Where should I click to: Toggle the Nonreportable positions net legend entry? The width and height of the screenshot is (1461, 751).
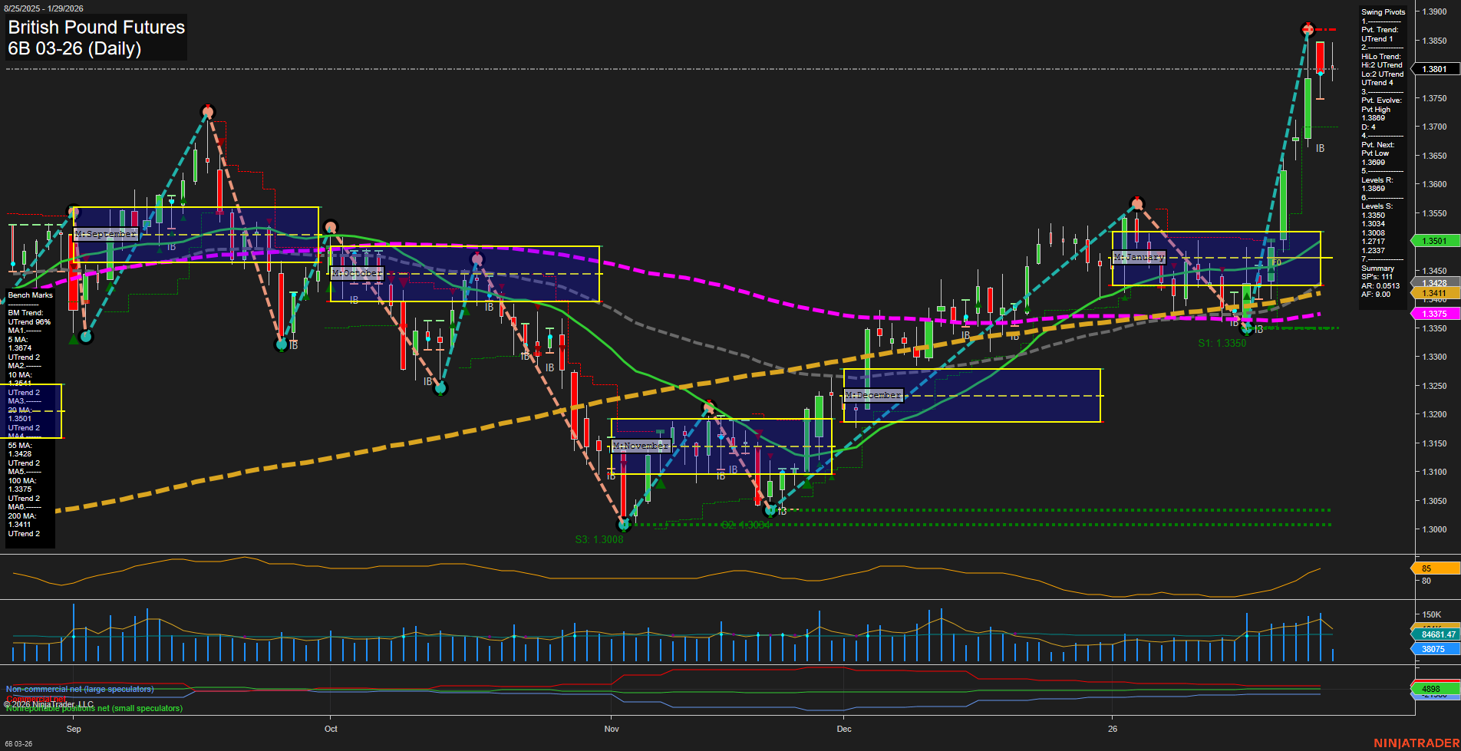click(x=93, y=709)
